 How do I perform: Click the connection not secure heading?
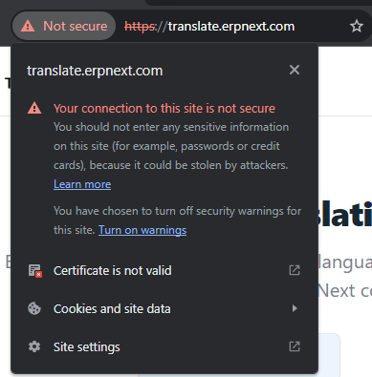point(164,109)
